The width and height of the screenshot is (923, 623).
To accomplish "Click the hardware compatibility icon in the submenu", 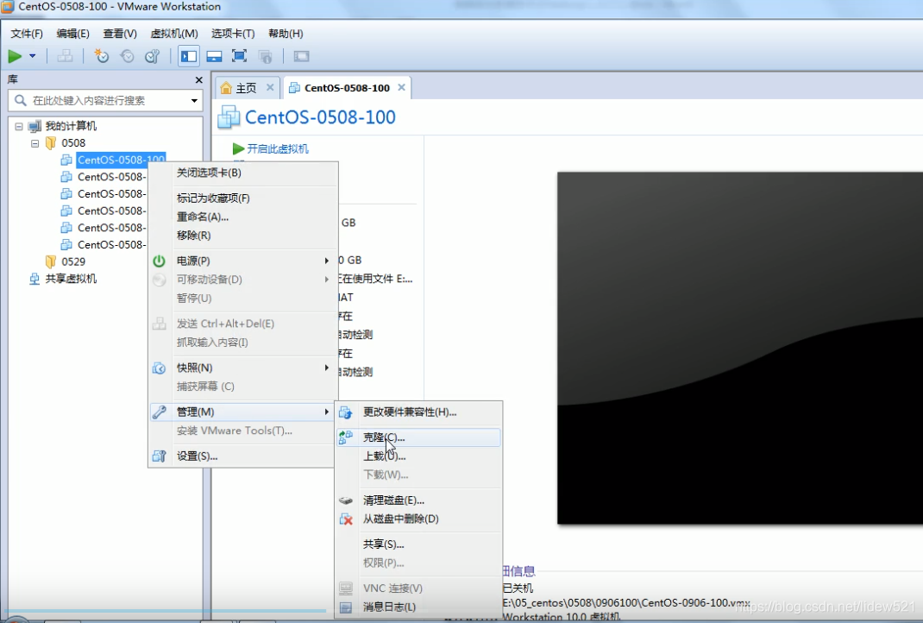I will click(346, 412).
